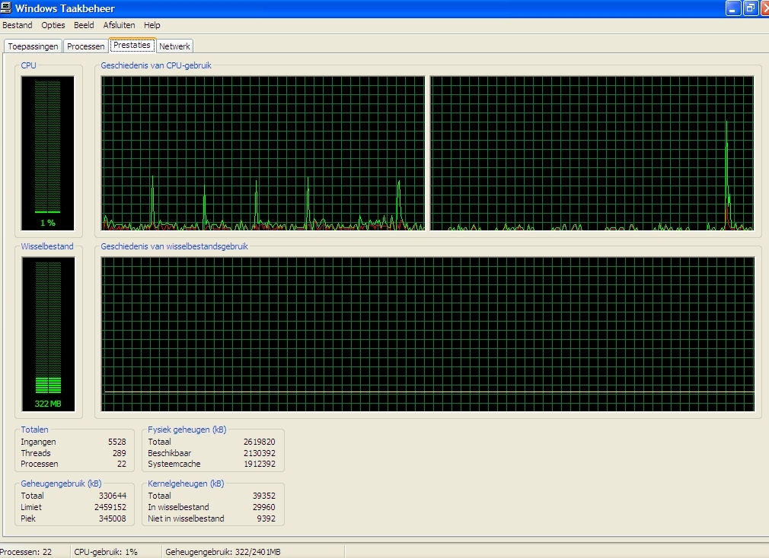Switch to the Netwerk tab
The image size is (769, 558).
(x=174, y=46)
